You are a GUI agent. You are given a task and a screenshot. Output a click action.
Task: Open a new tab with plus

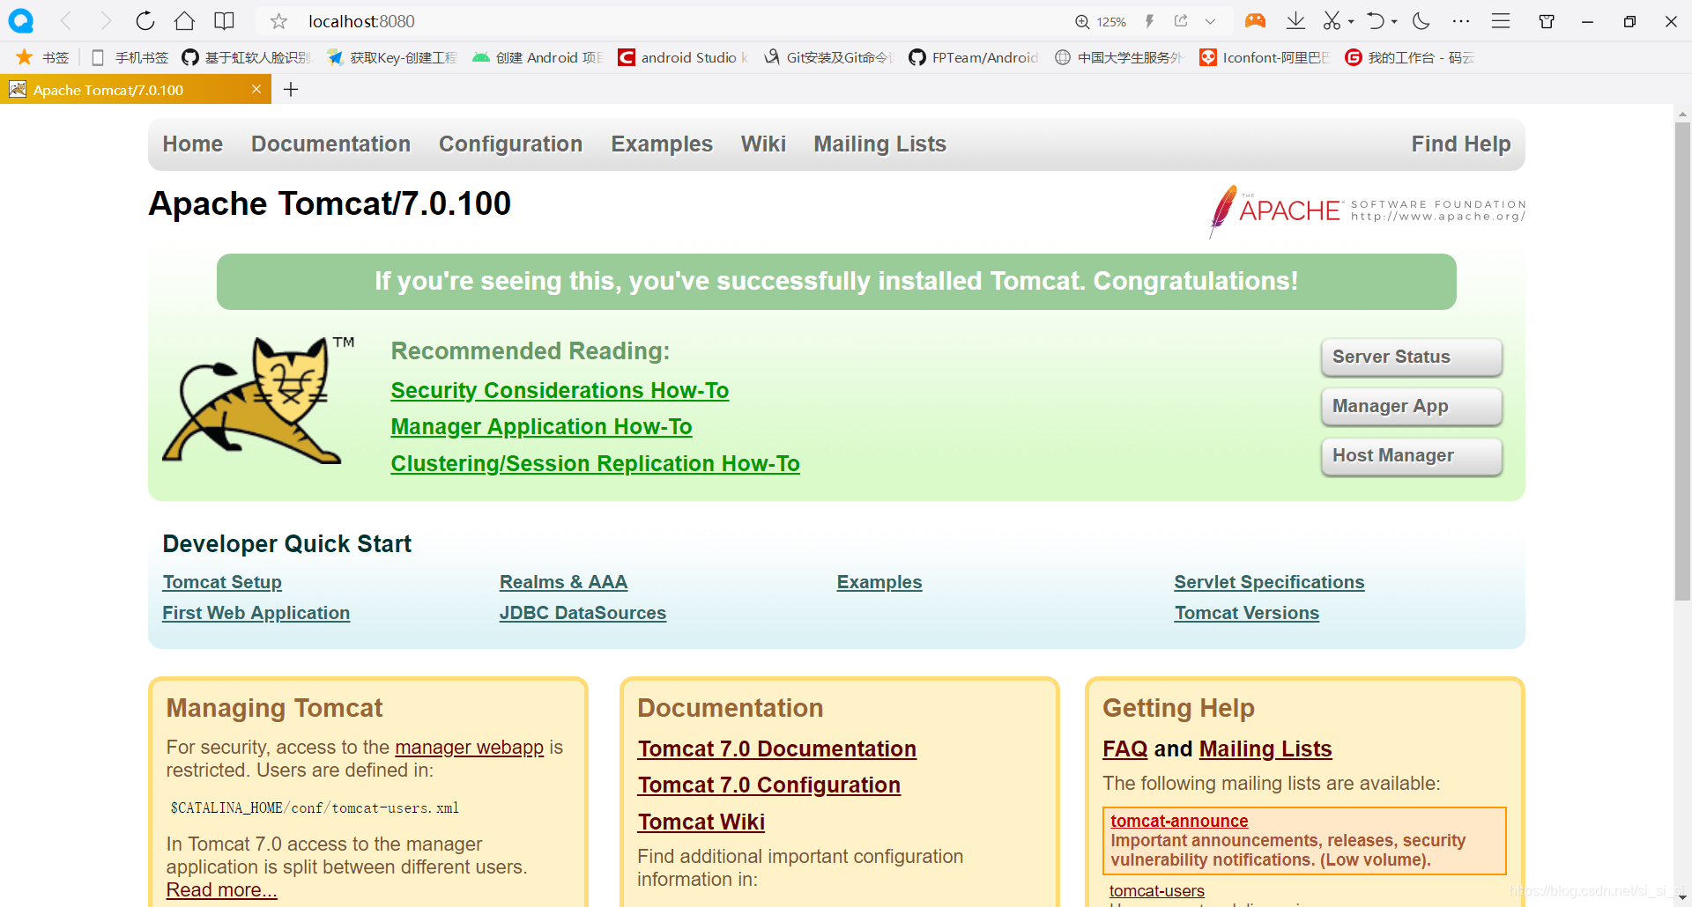pyautogui.click(x=291, y=89)
